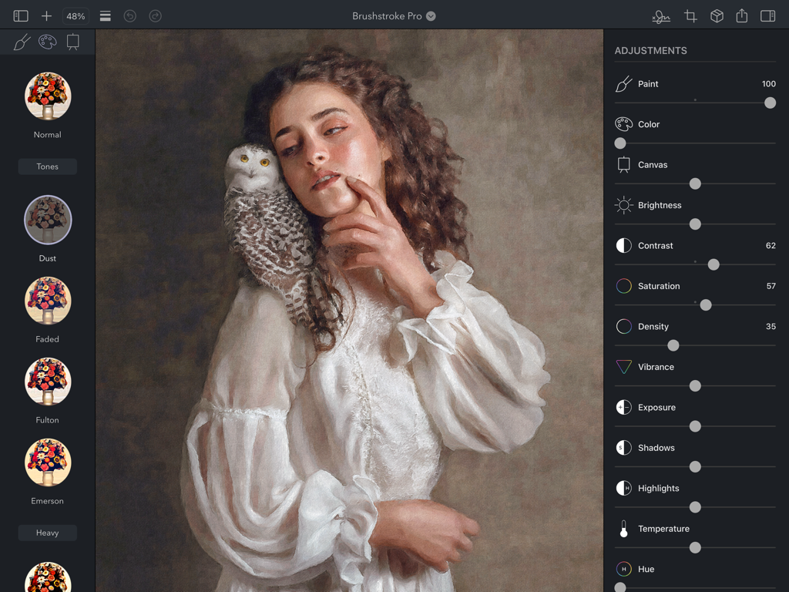This screenshot has width=789, height=592.
Task: Open the hamburger menu
Action: tap(105, 15)
